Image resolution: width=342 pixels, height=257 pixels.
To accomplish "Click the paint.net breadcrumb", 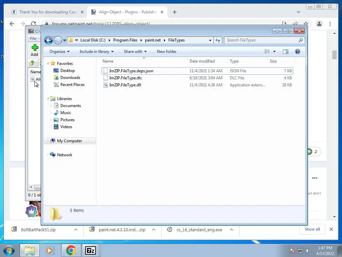I will point(153,40).
